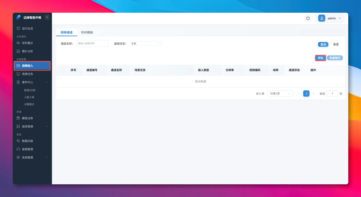Expand the 底库管理 submenu
361x197 pixels.
[x=32, y=127]
